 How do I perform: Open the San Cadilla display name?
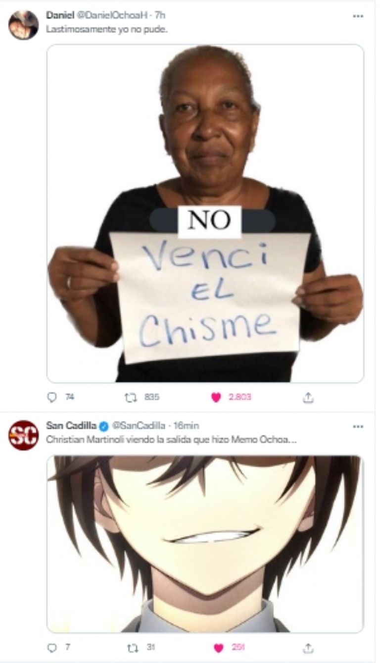coord(71,426)
